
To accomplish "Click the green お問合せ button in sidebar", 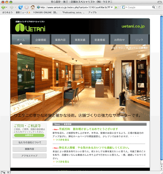I will pyautogui.click(x=29, y=135).
